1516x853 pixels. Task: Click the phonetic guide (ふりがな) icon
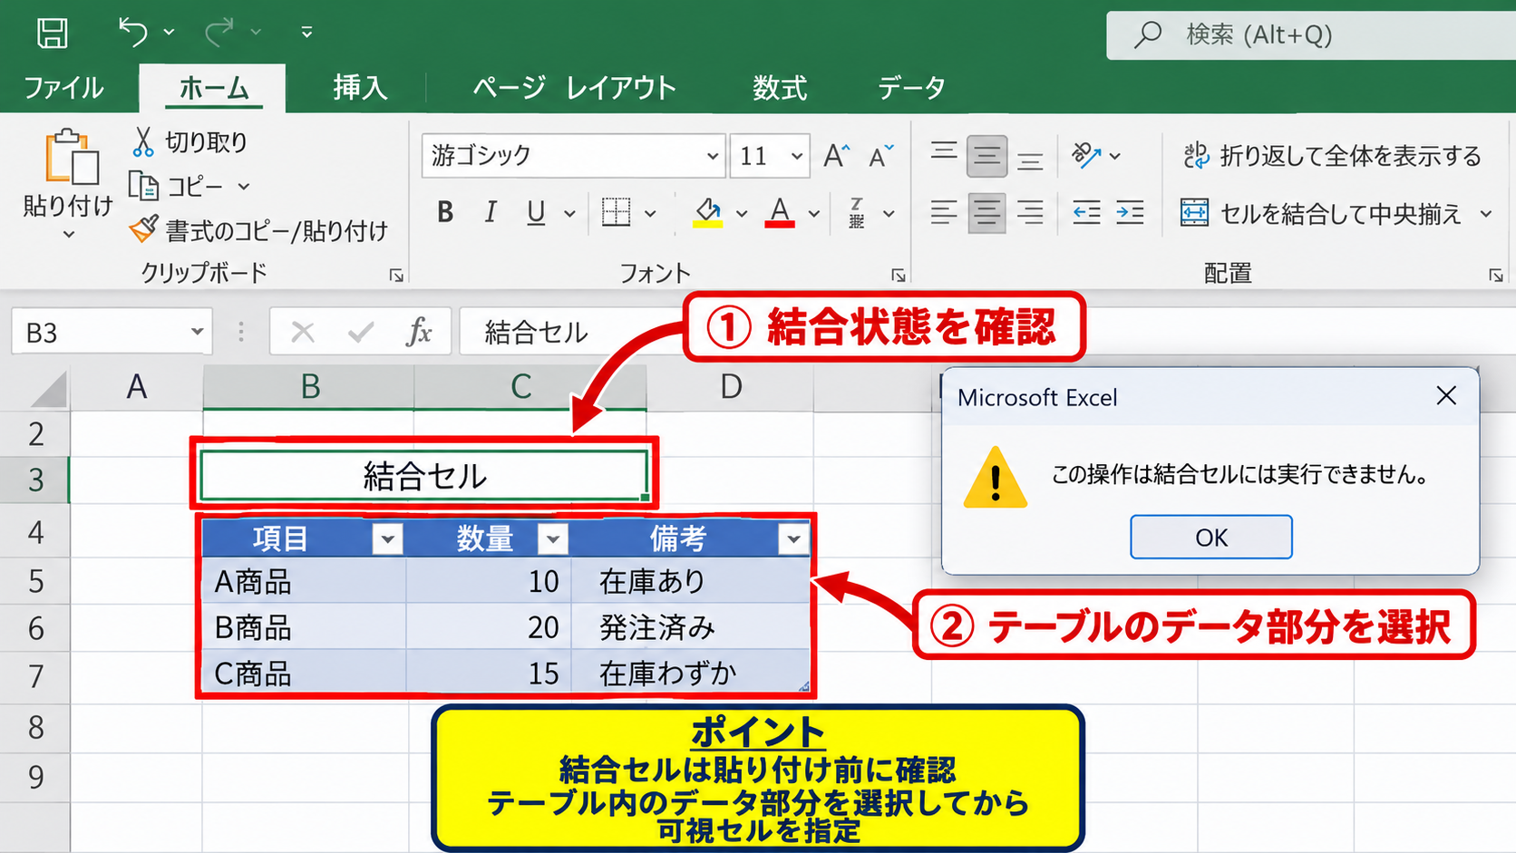coord(857,213)
